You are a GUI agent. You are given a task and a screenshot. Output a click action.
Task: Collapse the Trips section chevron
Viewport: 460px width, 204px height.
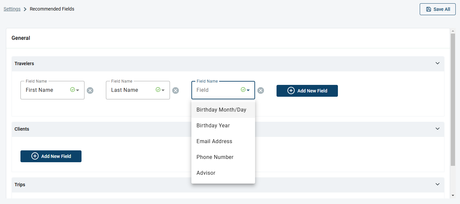coord(438,184)
